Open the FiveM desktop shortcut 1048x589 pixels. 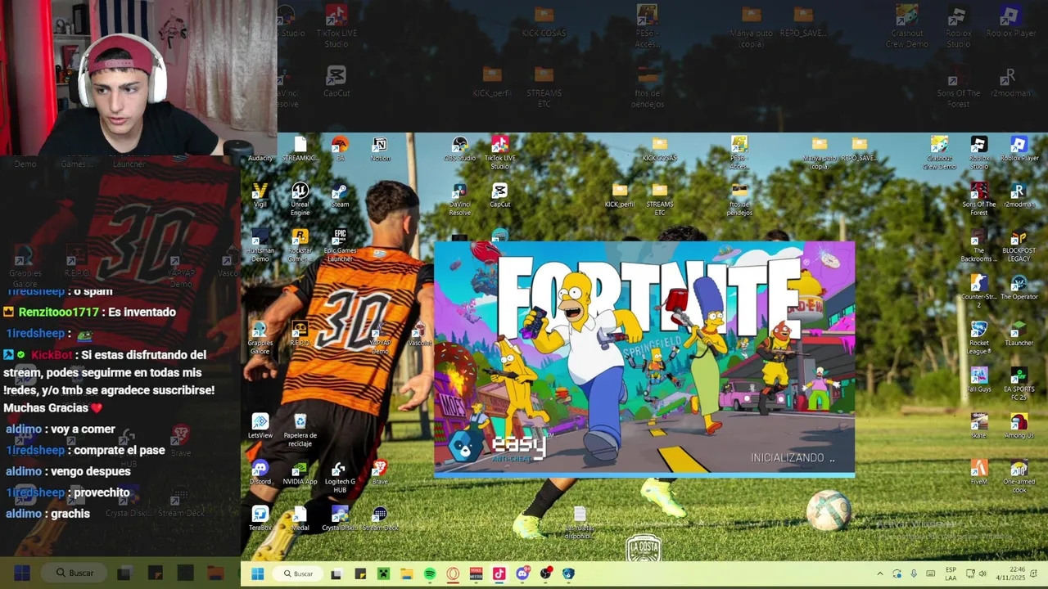pos(979,472)
